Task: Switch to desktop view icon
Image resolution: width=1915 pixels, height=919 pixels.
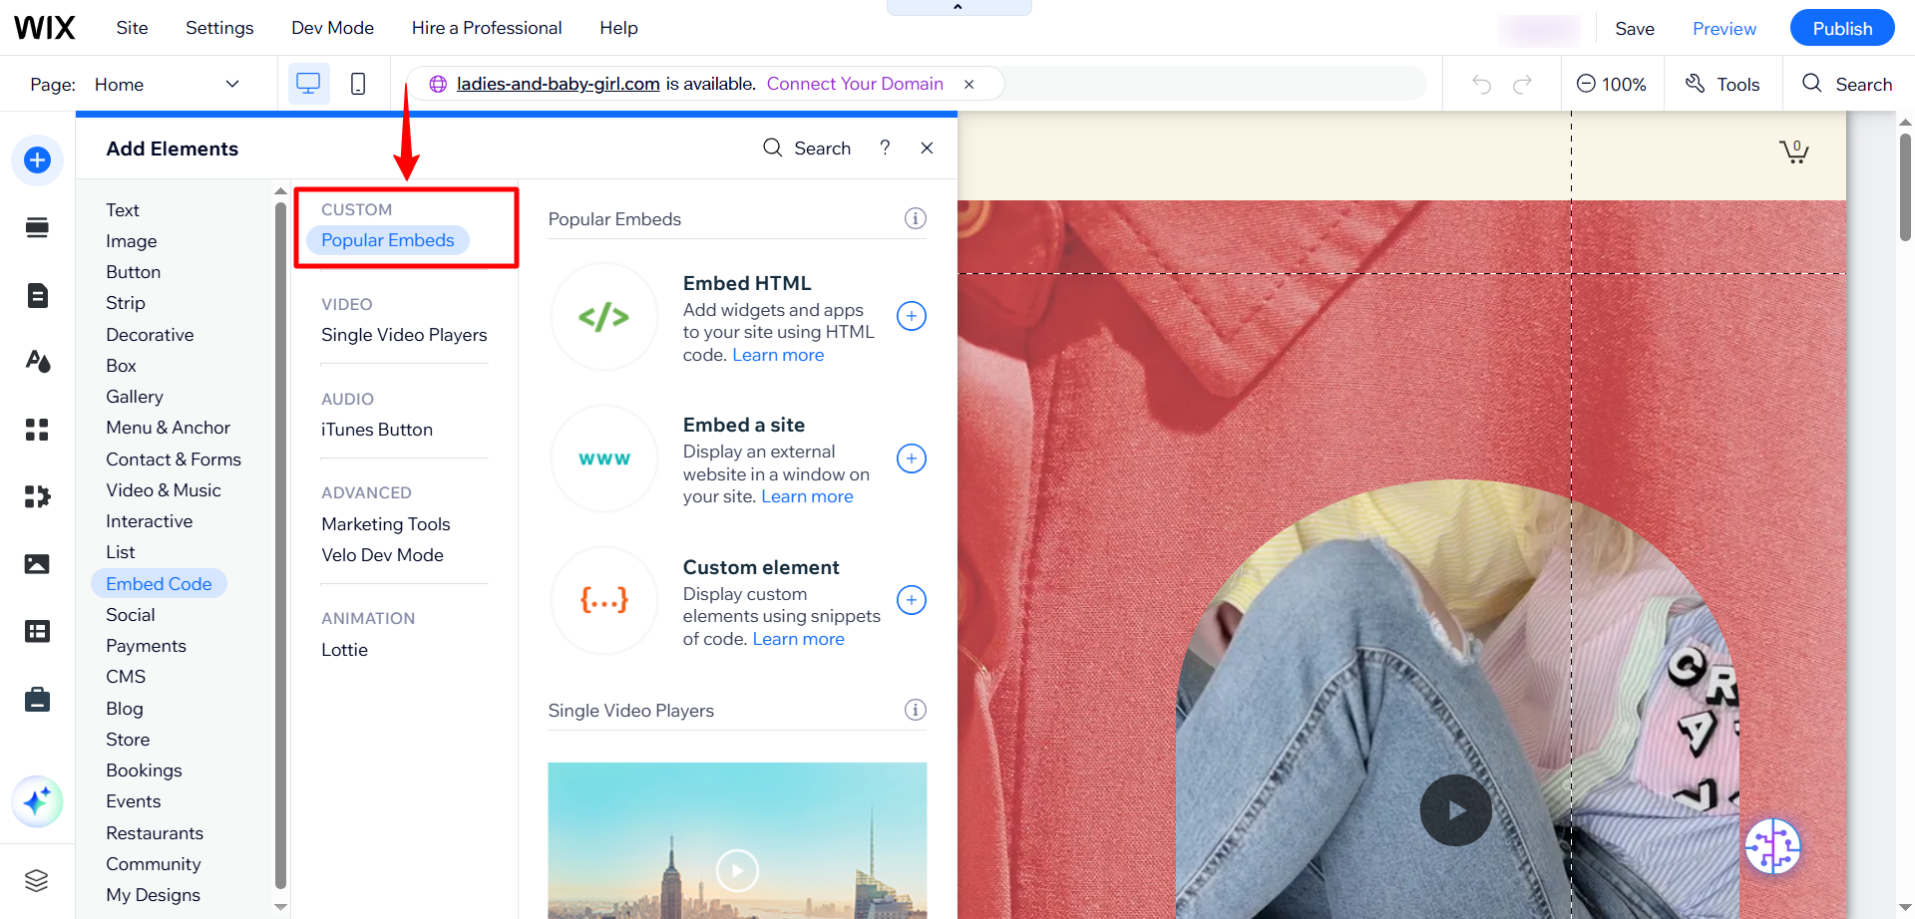Action: click(x=308, y=84)
